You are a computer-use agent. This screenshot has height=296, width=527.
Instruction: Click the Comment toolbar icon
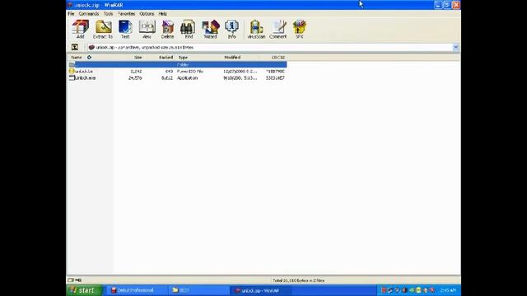pyautogui.click(x=278, y=30)
